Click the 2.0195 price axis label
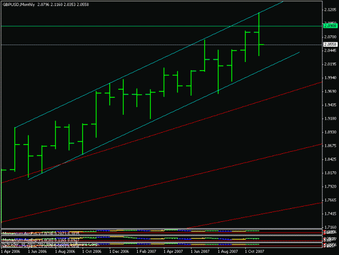Screen dimensions: 339x255 [x=330, y=64]
